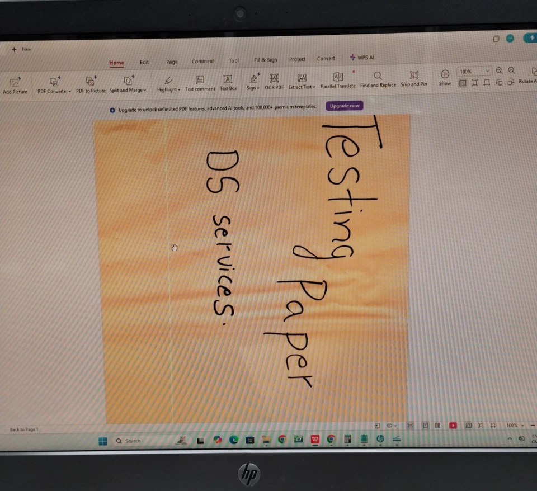Click the status bar page export icon
Image resolution: width=537 pixels, height=491 pixels.
[377, 426]
